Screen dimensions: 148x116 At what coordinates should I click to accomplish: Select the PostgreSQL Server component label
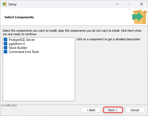click(x=22, y=40)
